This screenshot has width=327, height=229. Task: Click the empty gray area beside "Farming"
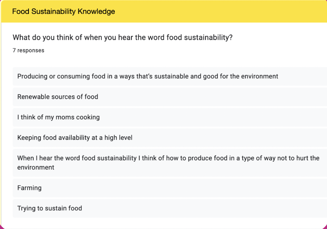click(184, 188)
